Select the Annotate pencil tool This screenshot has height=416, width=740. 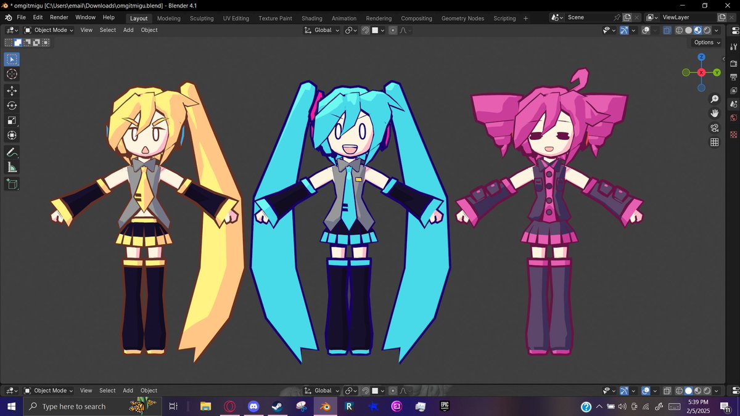pyautogui.click(x=12, y=152)
